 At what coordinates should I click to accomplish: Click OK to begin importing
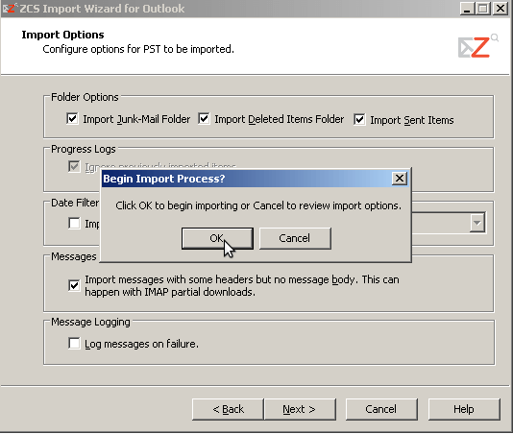point(217,238)
